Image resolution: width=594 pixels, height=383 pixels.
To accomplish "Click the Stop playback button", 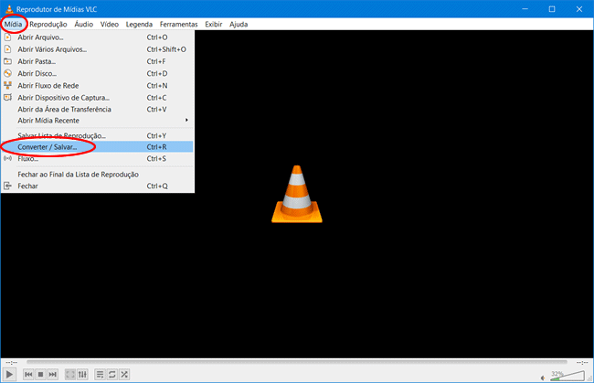I will click(x=40, y=374).
